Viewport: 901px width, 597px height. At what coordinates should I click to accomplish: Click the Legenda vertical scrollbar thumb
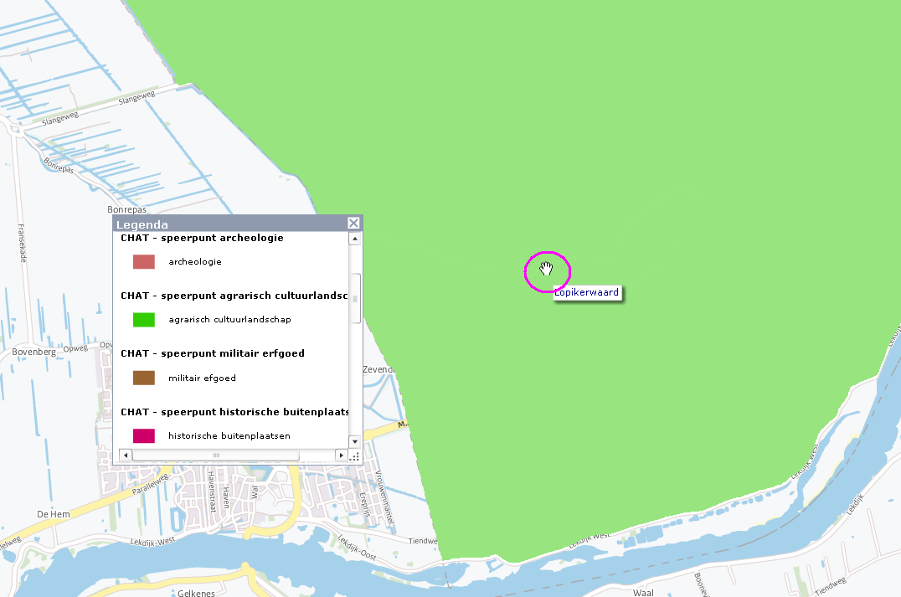pyautogui.click(x=354, y=297)
